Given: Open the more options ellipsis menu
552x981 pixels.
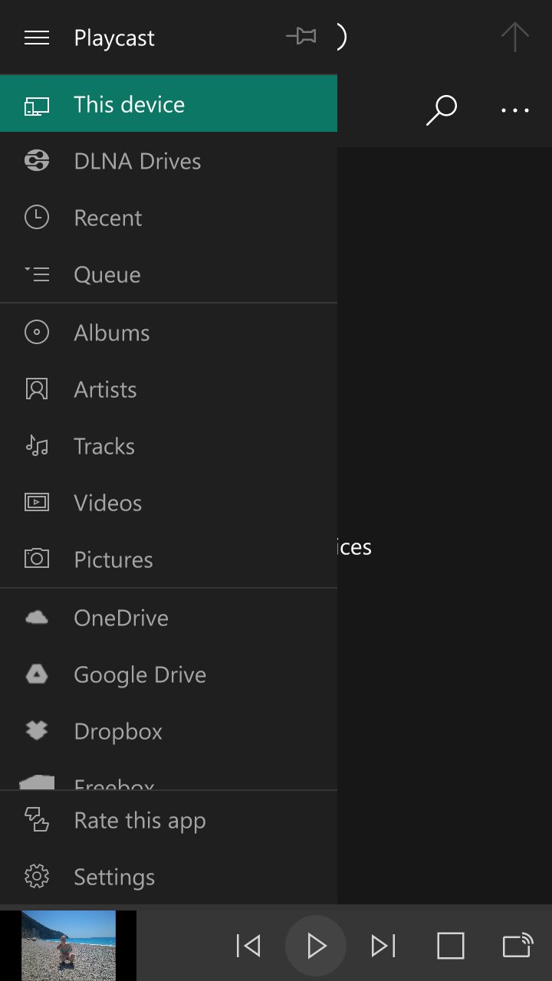Looking at the screenshot, I should pyautogui.click(x=515, y=110).
